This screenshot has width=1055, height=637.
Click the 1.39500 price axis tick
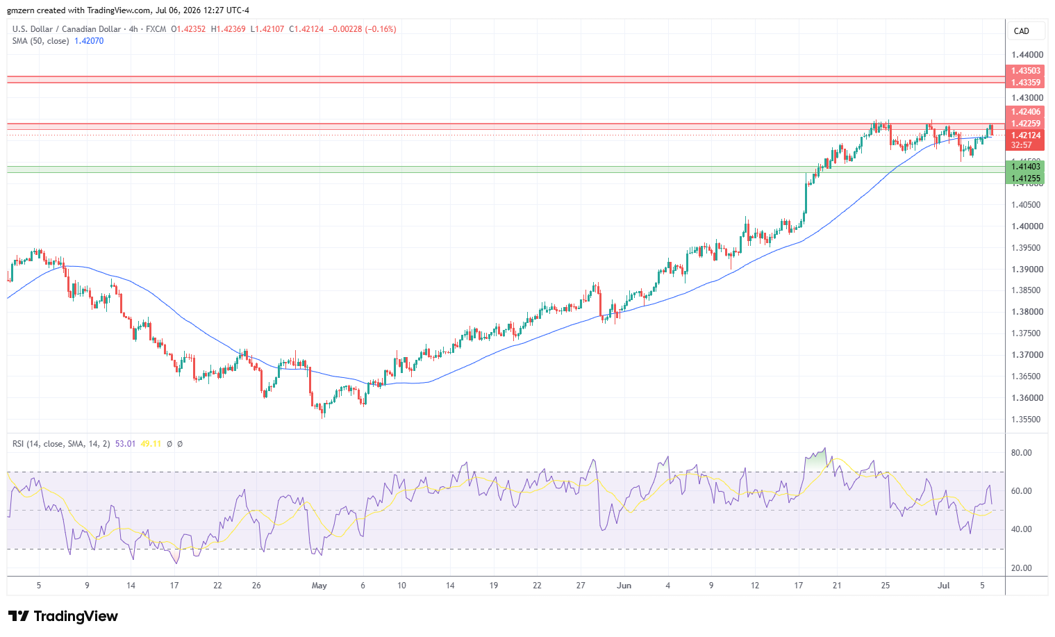tap(1027, 248)
